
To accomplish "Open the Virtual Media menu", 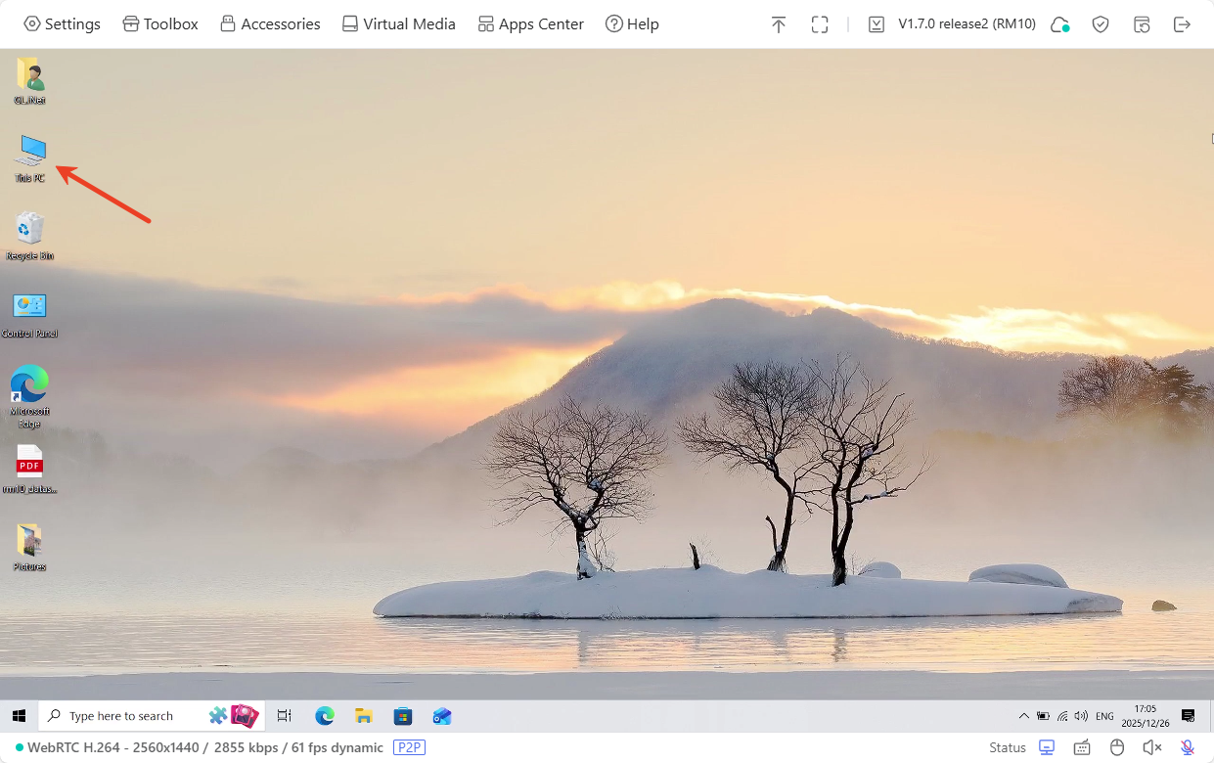I will coord(398,24).
